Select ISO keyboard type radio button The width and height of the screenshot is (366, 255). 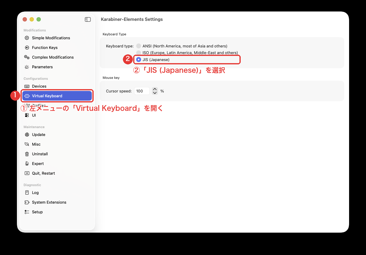[x=139, y=53]
